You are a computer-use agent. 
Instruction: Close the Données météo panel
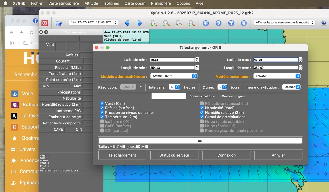[41, 32]
